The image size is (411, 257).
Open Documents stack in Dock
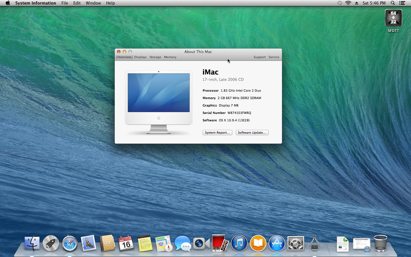(342, 244)
